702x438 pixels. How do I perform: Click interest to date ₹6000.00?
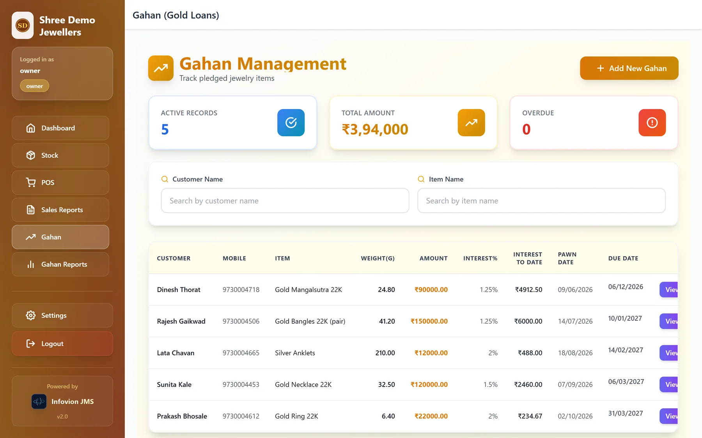pos(528,321)
